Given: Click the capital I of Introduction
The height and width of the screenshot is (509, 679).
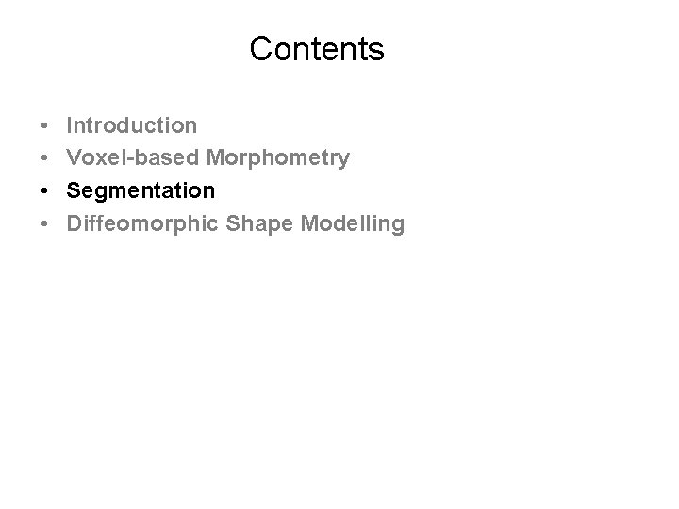Looking at the screenshot, I should click(x=69, y=125).
